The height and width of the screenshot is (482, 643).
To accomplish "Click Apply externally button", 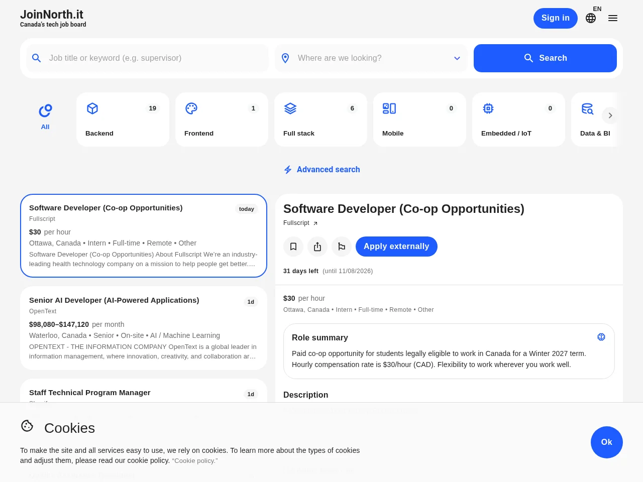I will coord(396,247).
